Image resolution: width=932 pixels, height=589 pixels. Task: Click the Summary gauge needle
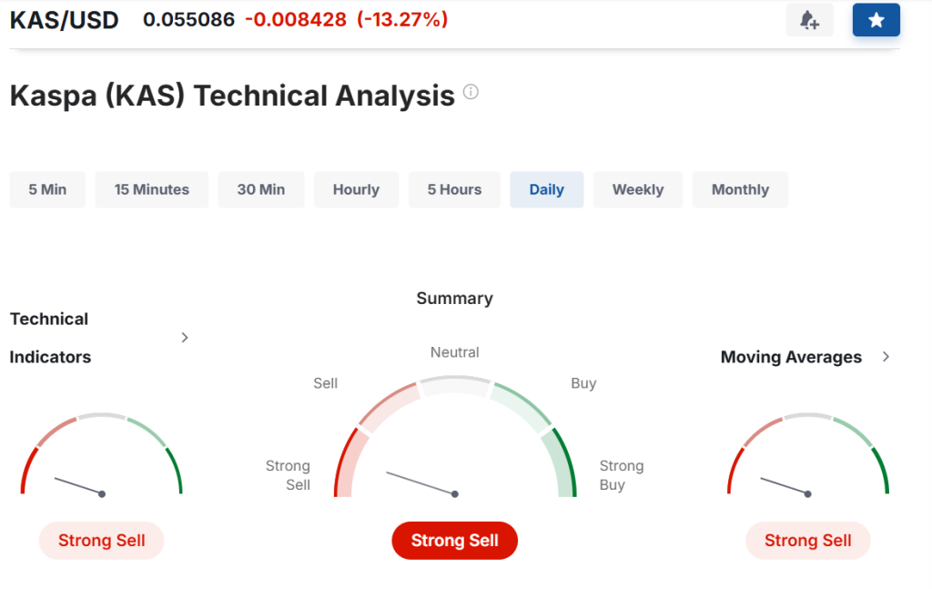coord(422,483)
